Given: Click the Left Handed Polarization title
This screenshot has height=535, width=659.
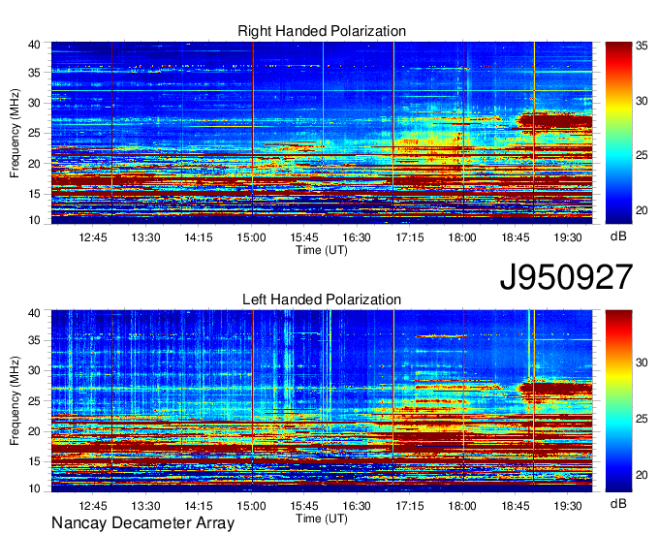Looking at the screenshot, I should 322,299.
